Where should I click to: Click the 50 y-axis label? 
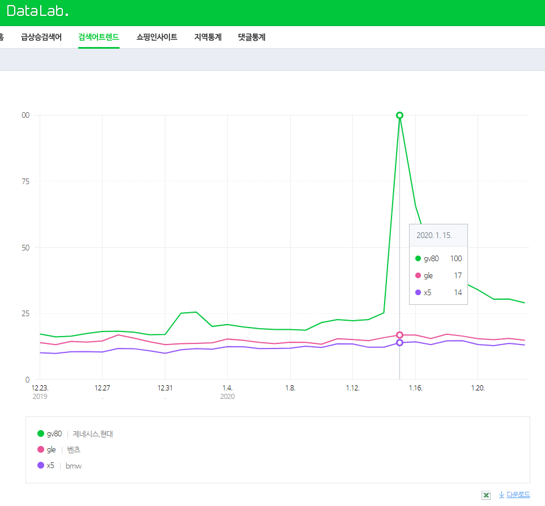(x=25, y=248)
